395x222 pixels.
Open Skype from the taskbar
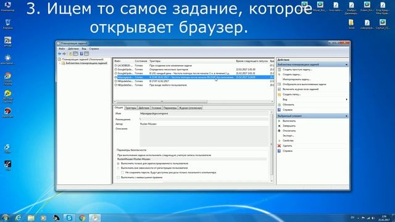click(69, 218)
